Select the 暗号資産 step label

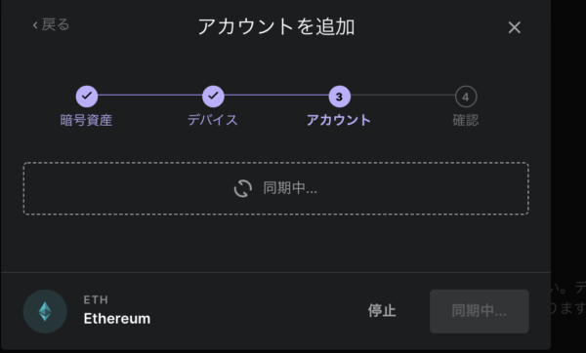point(86,120)
